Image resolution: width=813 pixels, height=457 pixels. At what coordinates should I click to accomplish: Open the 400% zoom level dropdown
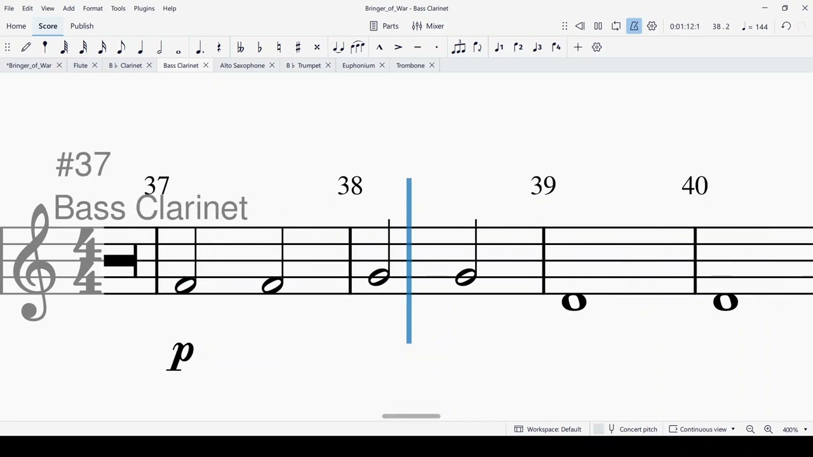[795, 430]
